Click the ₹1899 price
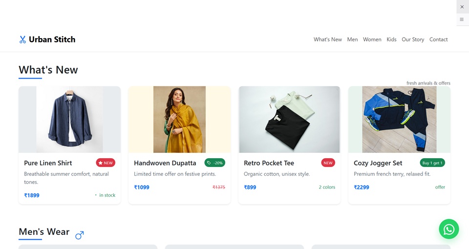This screenshot has width=469, height=249. [32, 195]
